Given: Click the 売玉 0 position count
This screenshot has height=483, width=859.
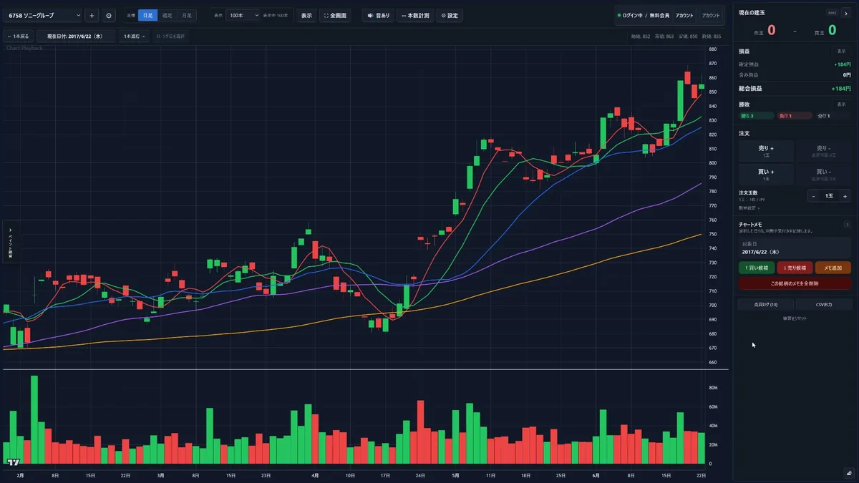Looking at the screenshot, I should tap(764, 30).
